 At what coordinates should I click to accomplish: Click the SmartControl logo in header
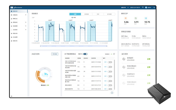point(16,8)
